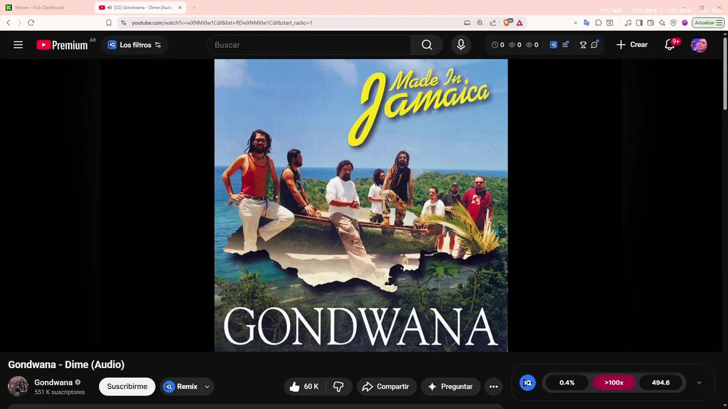The height and width of the screenshot is (409, 728).
Task: Open a new browser tab
Action: (x=194, y=7)
